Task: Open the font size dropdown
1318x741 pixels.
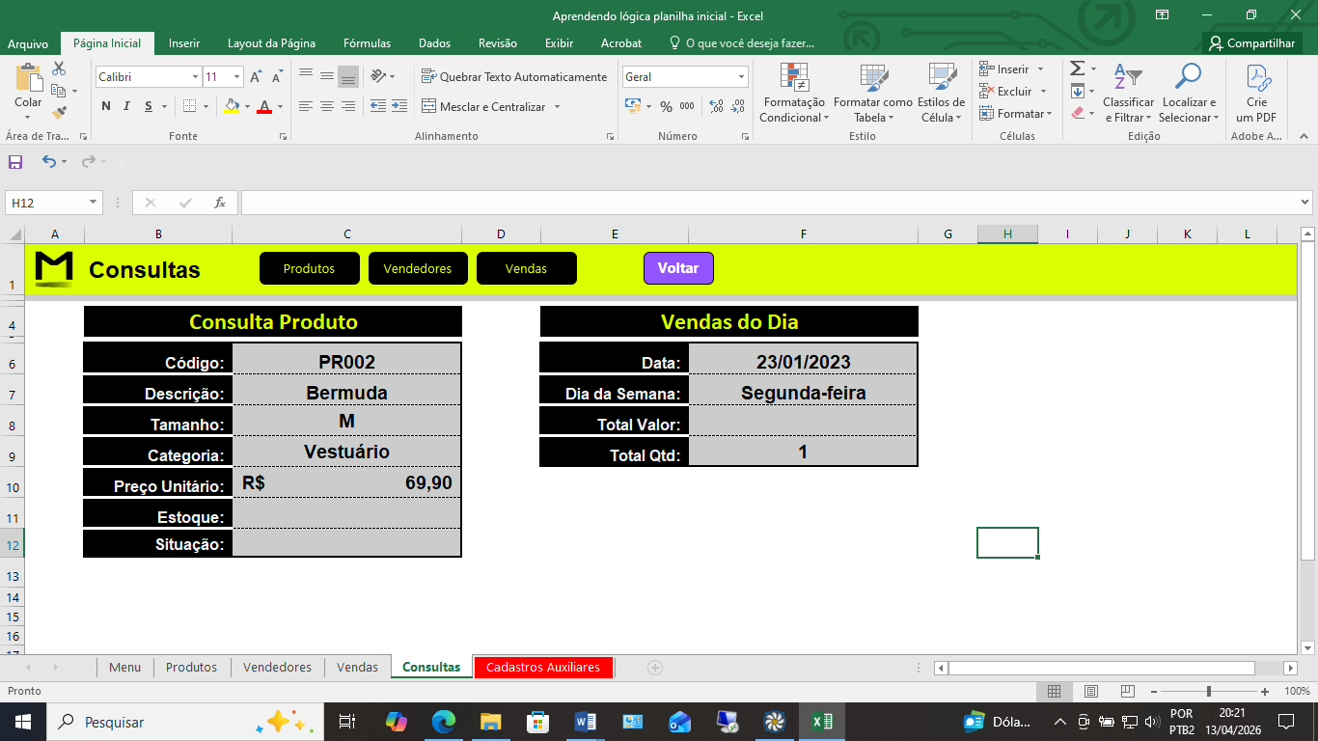Action: [x=236, y=77]
